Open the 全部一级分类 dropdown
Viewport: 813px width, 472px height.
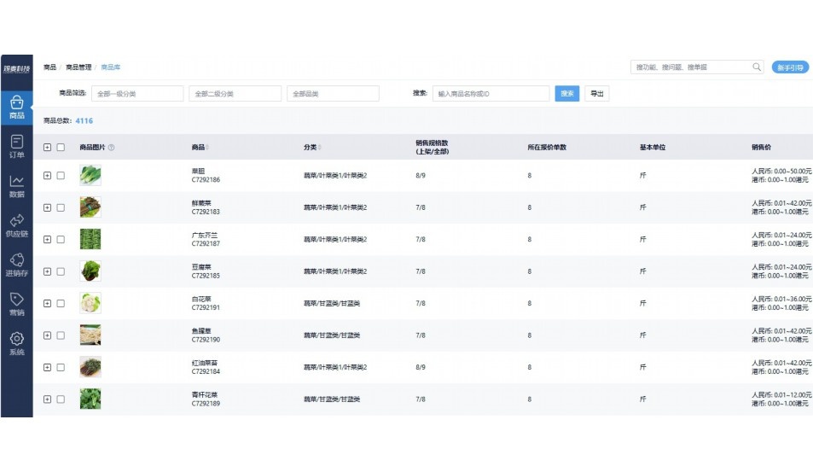pyautogui.click(x=137, y=94)
